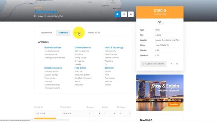Open the Description tab
Viewport: 217px width, 122px height.
(x=46, y=33)
